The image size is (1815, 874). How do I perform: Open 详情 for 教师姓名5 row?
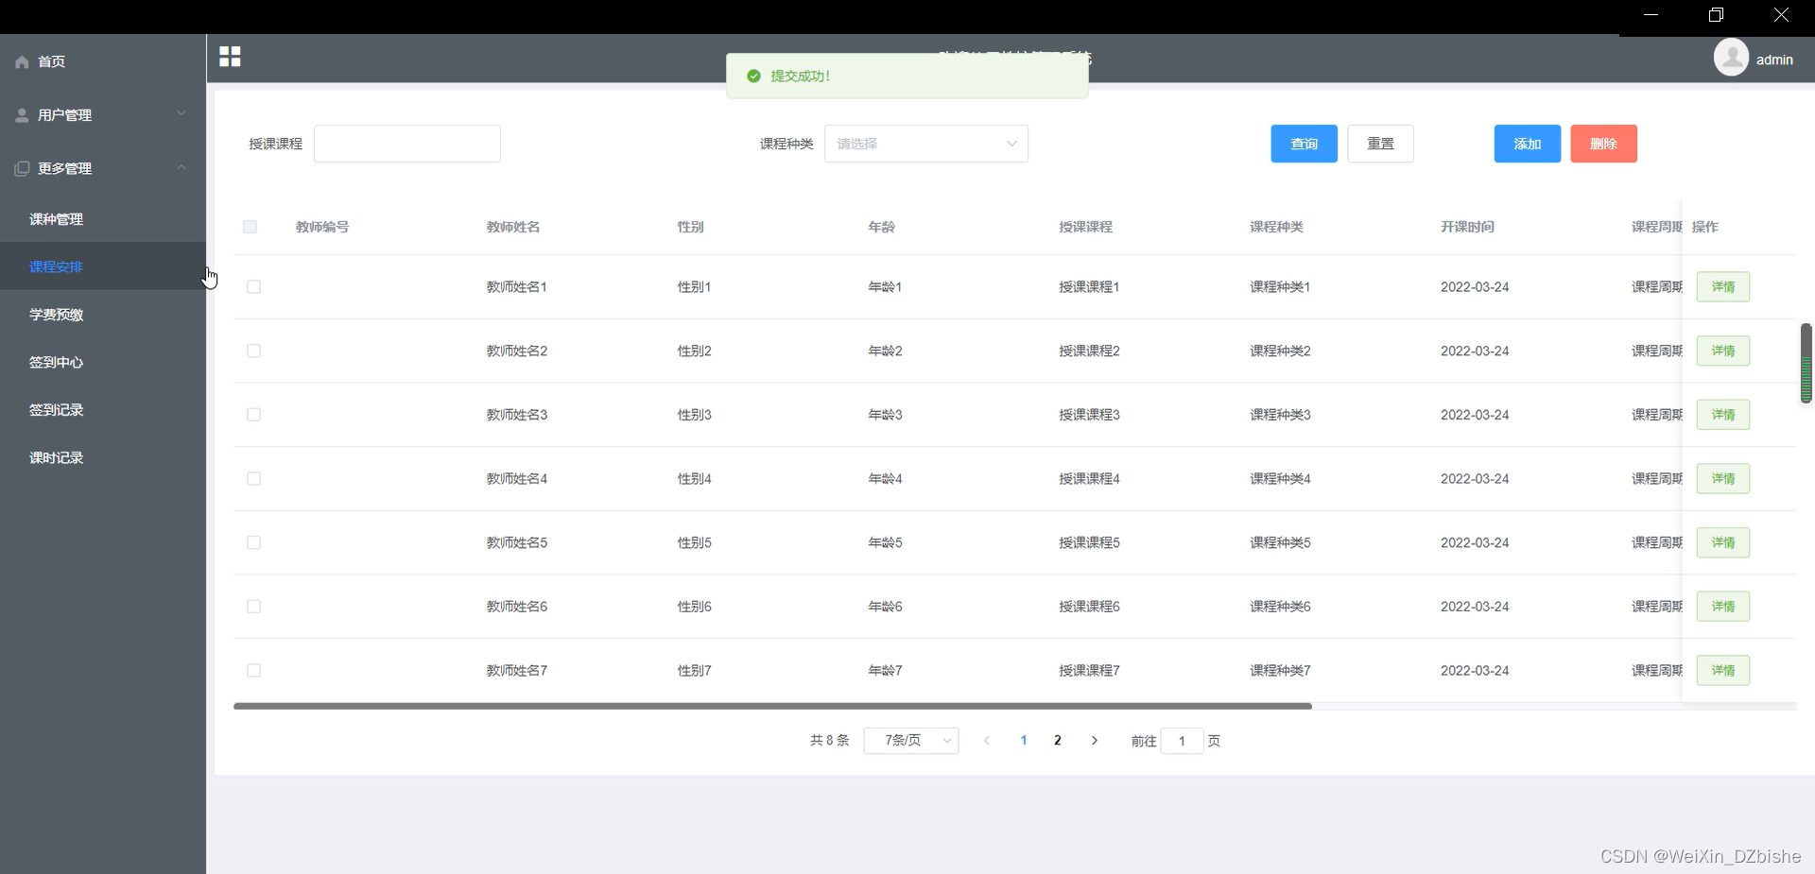pyautogui.click(x=1723, y=542)
